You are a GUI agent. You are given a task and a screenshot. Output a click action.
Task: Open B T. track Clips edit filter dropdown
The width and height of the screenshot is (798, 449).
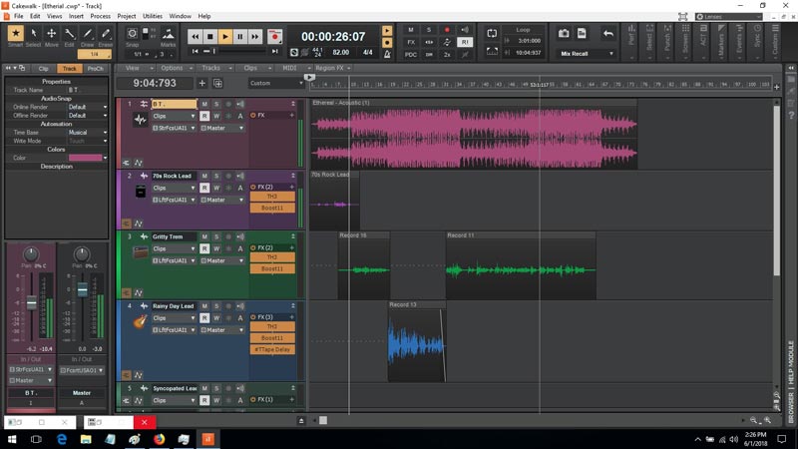tap(174, 116)
